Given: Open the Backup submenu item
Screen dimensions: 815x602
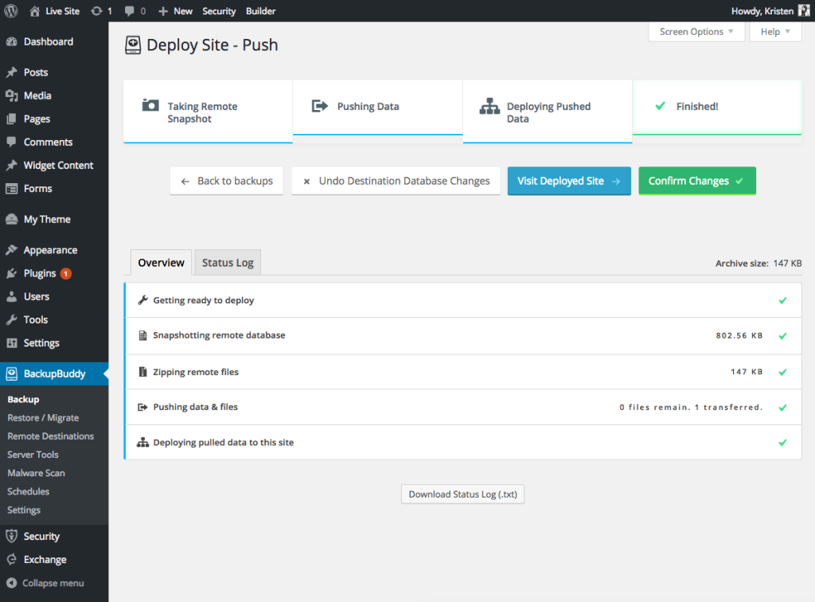Looking at the screenshot, I should (x=23, y=399).
